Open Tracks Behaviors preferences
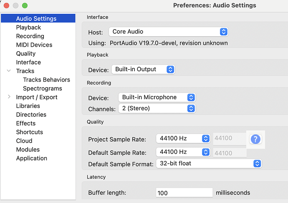 (46, 80)
